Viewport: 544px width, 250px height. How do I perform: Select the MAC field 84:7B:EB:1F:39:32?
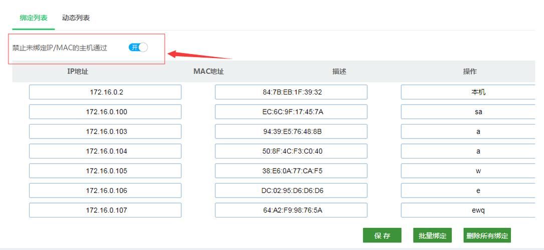coord(291,92)
